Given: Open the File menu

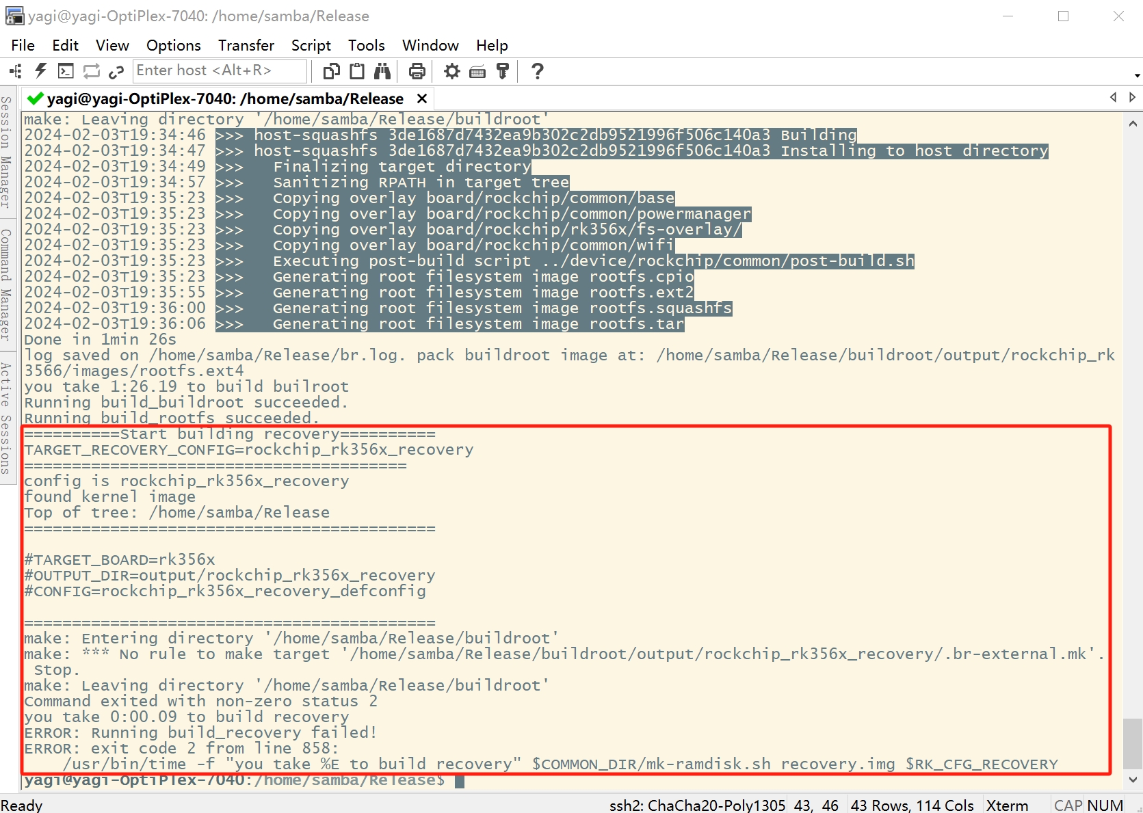Looking at the screenshot, I should point(23,45).
